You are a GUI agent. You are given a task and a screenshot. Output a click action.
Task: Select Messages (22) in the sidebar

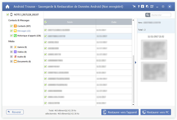point(24,31)
